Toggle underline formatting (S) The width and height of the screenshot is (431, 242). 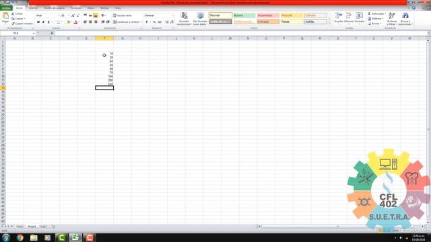point(48,22)
